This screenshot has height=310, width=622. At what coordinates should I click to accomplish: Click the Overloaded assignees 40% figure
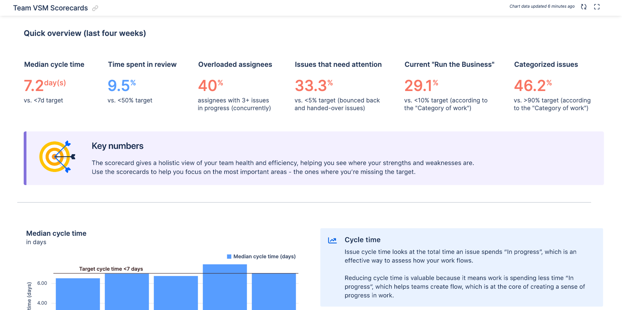(208, 86)
